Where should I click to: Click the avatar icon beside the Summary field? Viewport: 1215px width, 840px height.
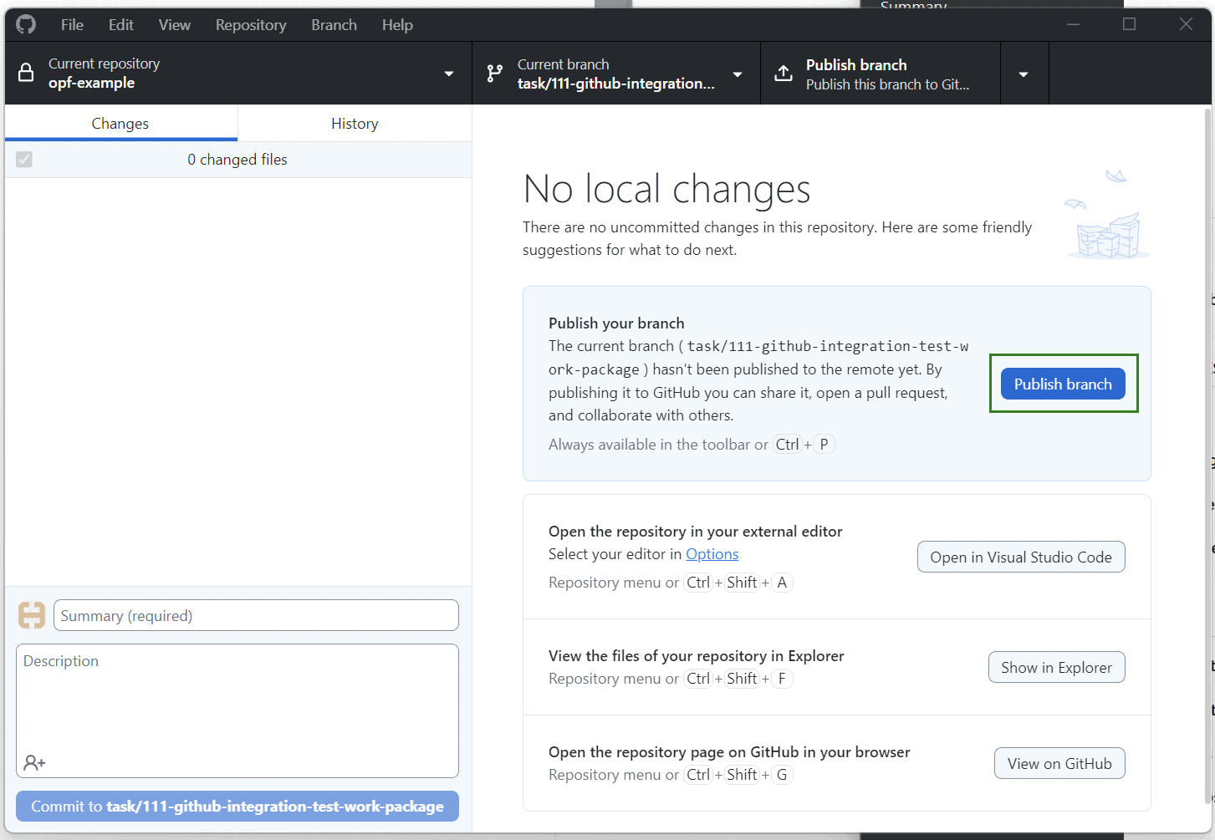point(31,614)
